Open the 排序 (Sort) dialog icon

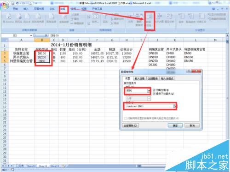pyautogui.click(x=95, y=18)
